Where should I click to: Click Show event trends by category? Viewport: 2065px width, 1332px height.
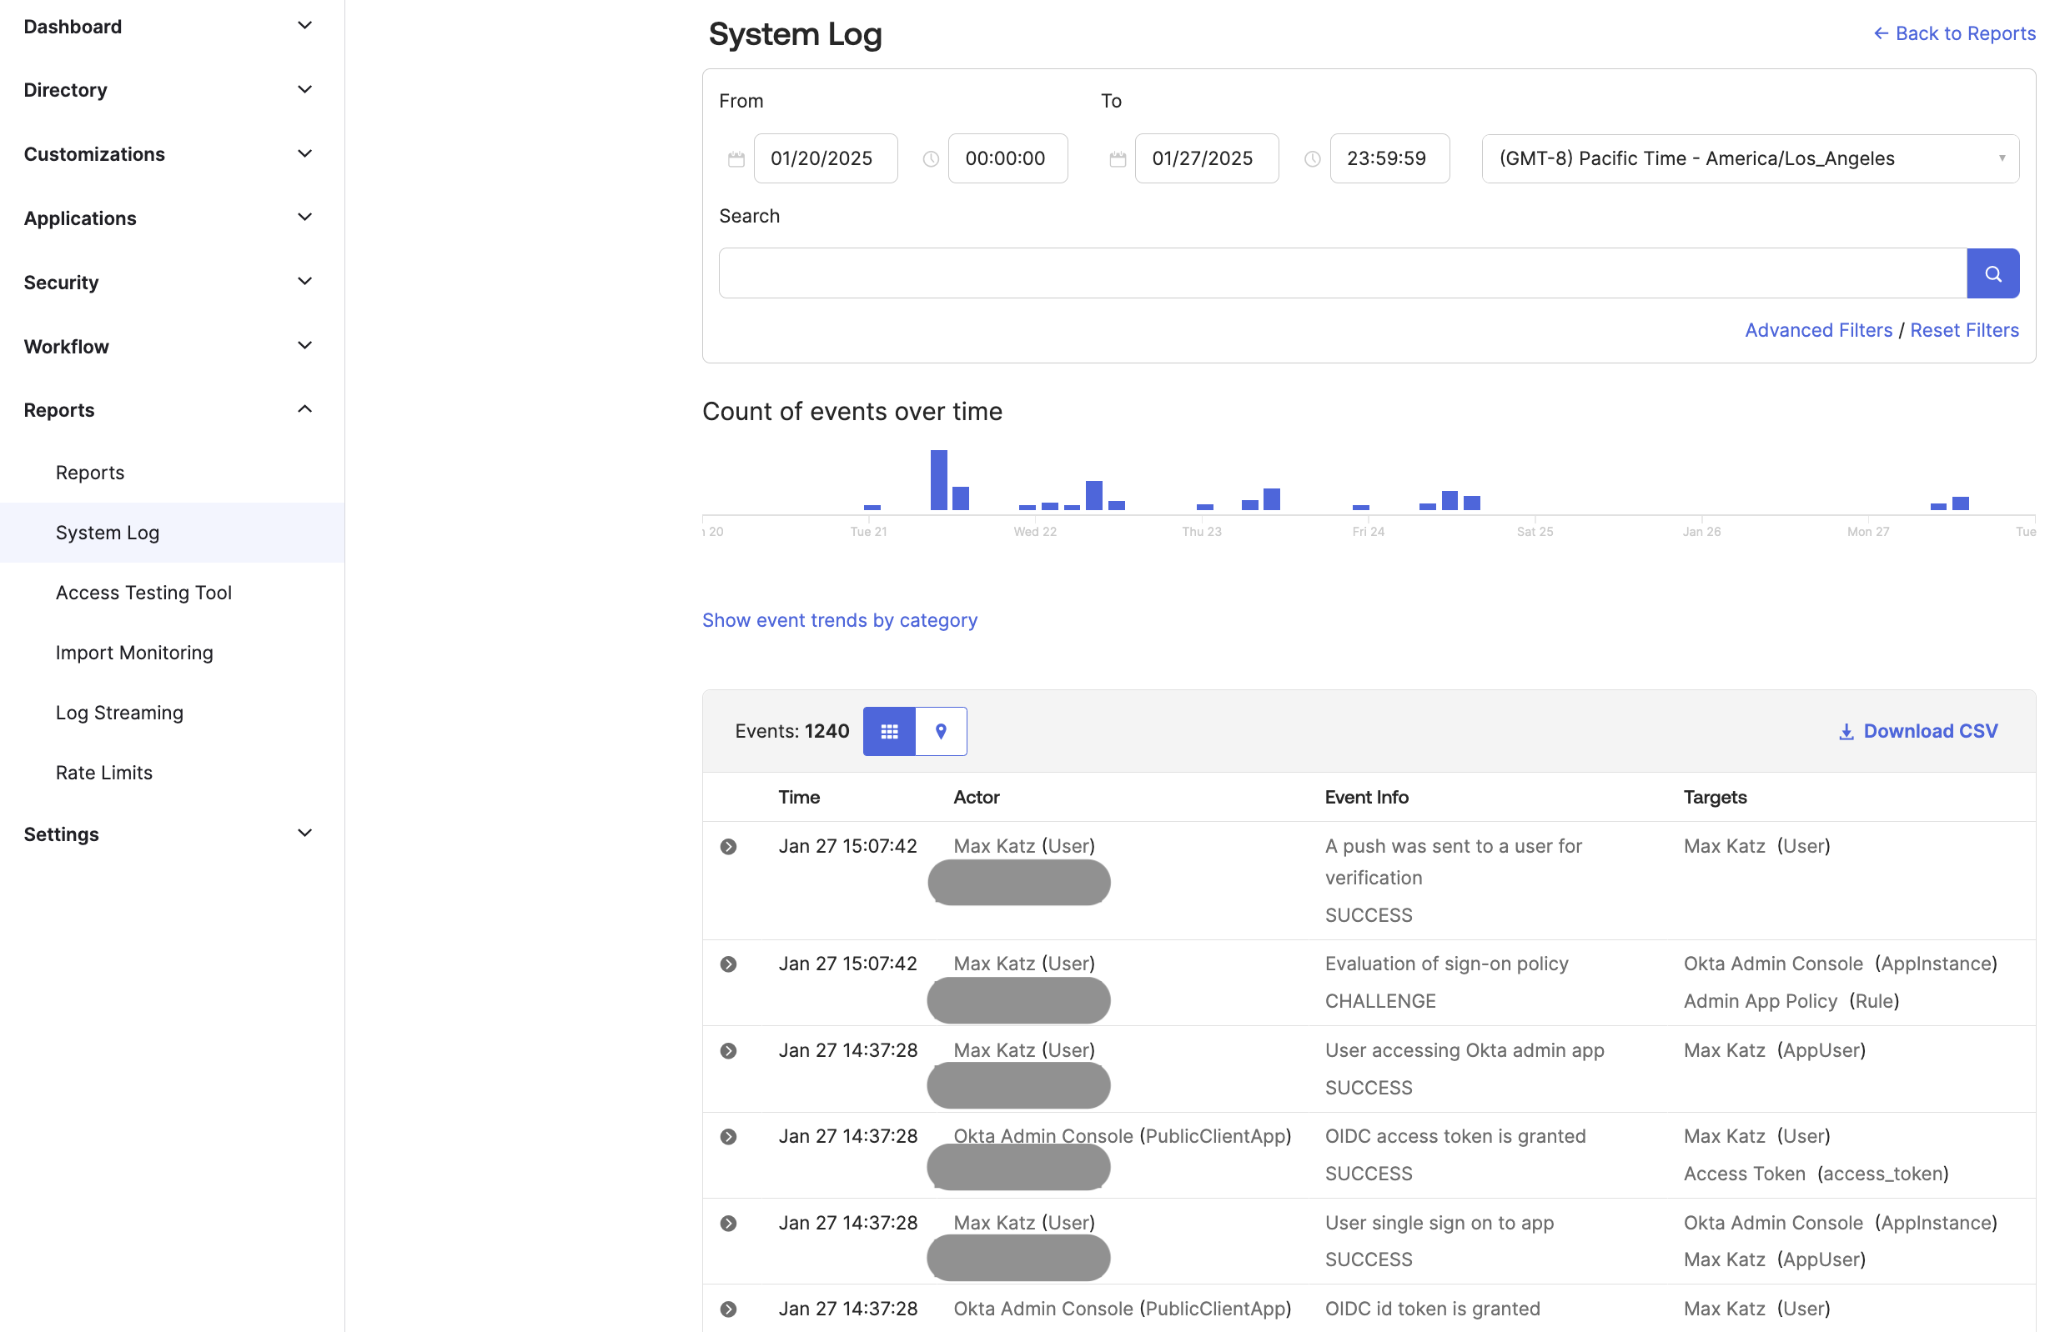pyautogui.click(x=840, y=620)
